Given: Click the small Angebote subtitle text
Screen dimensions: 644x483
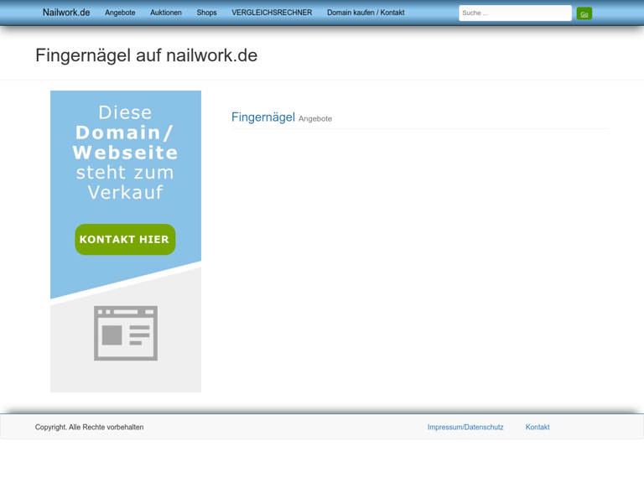Looking at the screenshot, I should pos(315,119).
